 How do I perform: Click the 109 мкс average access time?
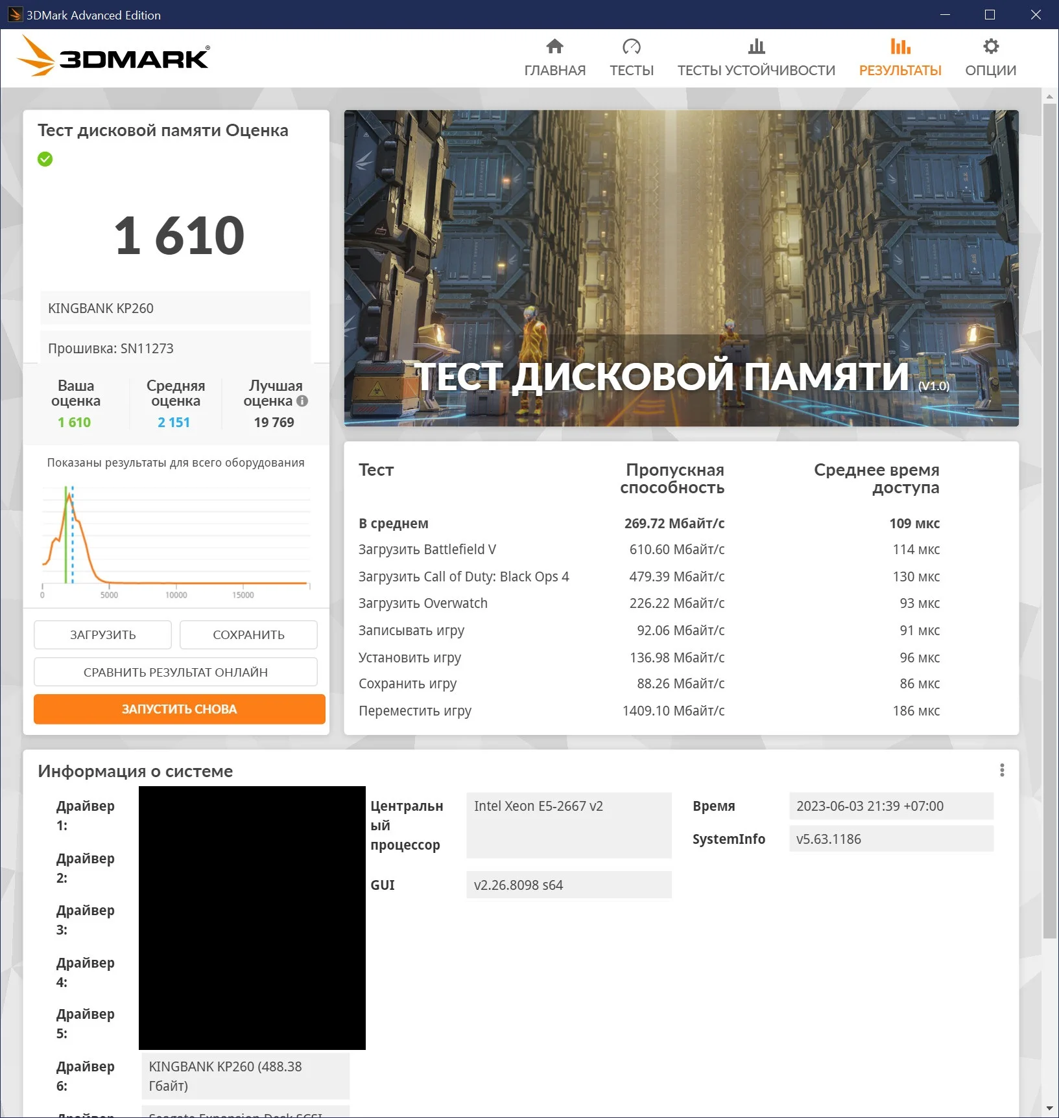(x=914, y=524)
